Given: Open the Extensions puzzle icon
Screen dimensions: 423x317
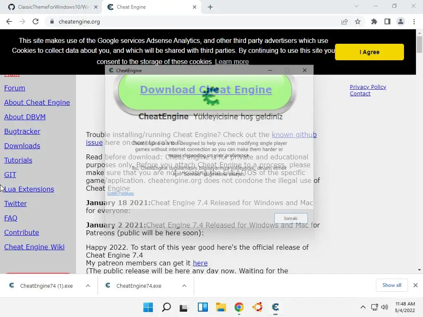Looking at the screenshot, I should (x=374, y=21).
